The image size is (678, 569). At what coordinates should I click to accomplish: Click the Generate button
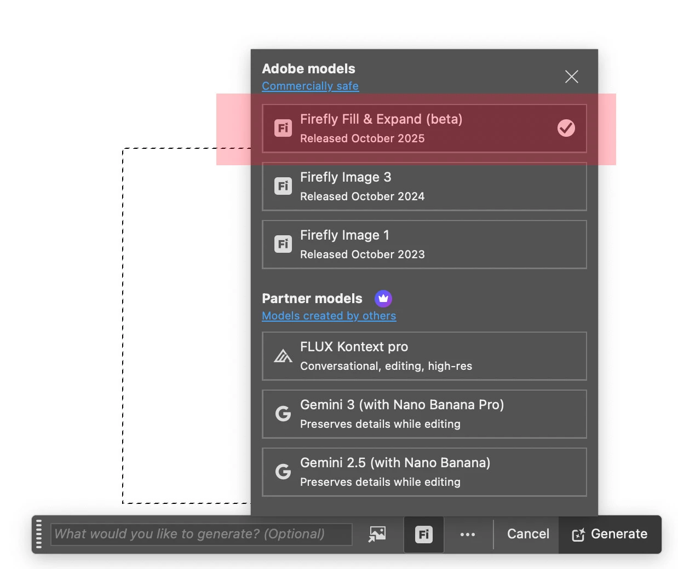[x=610, y=535]
